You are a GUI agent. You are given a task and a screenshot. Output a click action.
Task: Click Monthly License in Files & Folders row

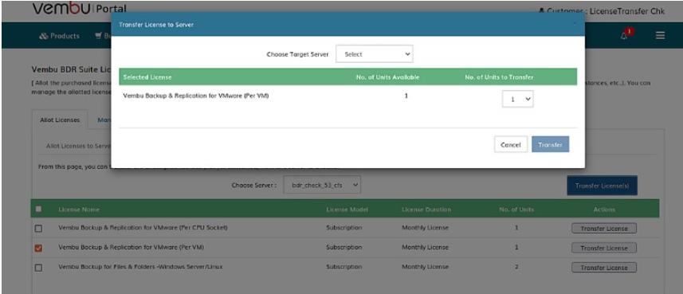425,267
